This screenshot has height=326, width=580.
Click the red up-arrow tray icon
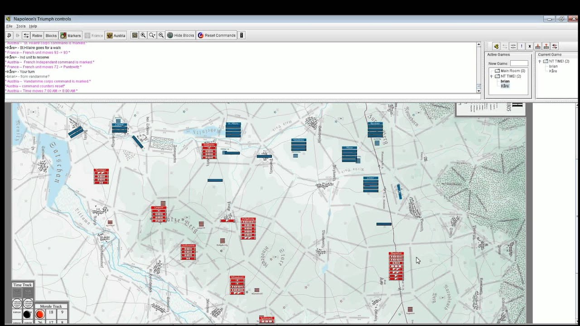point(546,46)
